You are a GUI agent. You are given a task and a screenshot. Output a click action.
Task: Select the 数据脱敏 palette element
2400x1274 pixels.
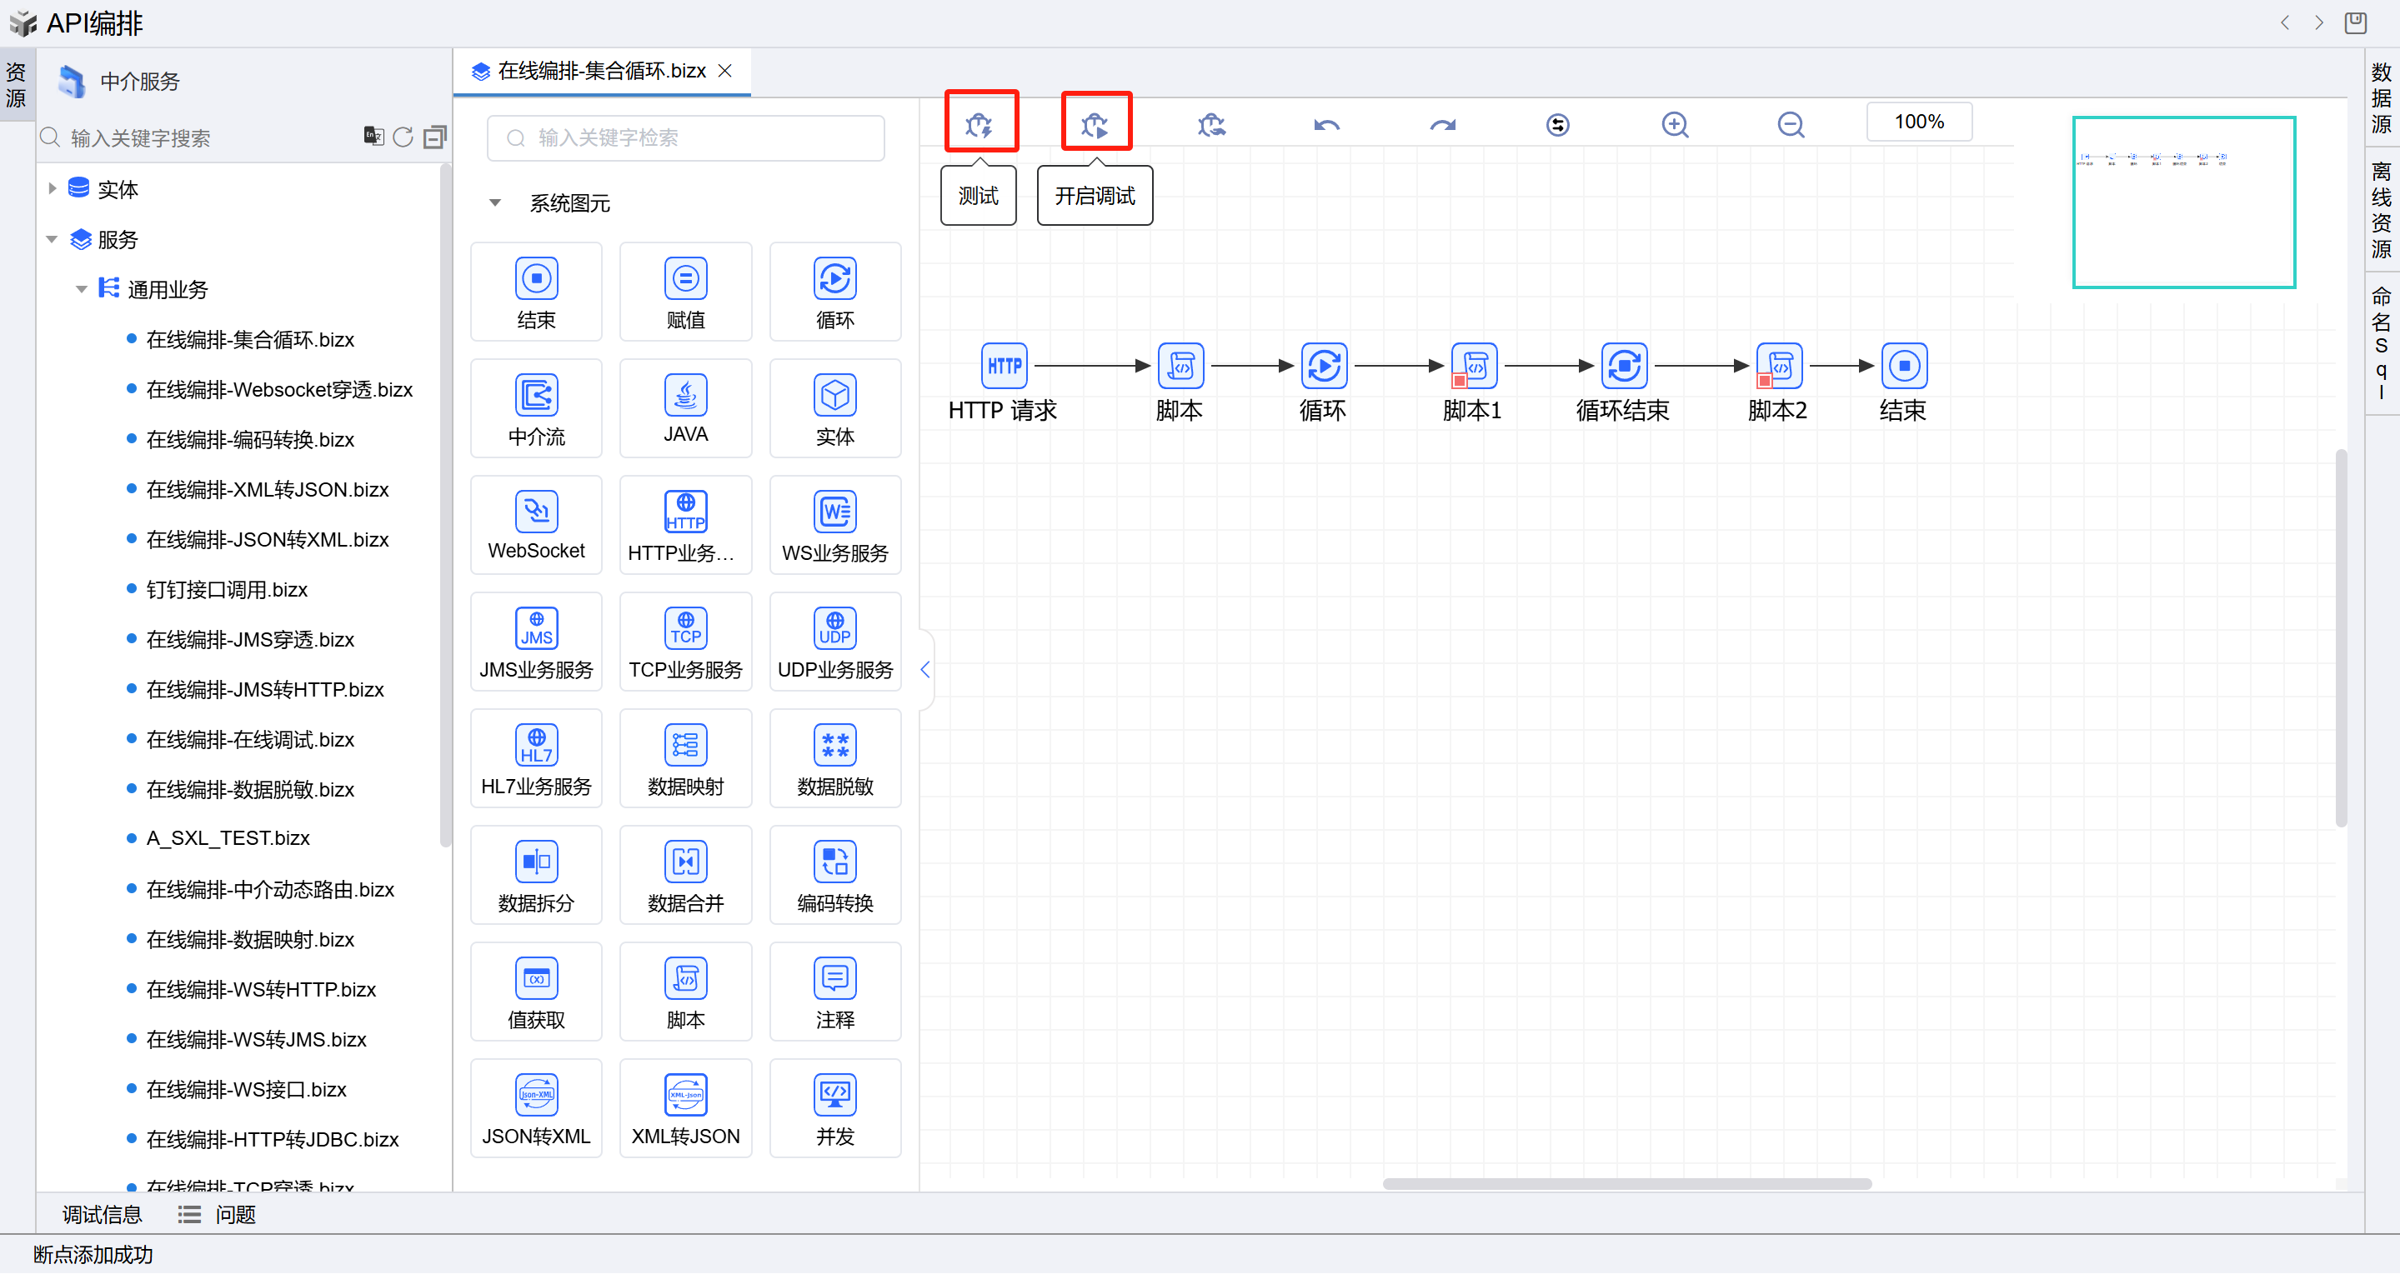[x=834, y=758]
